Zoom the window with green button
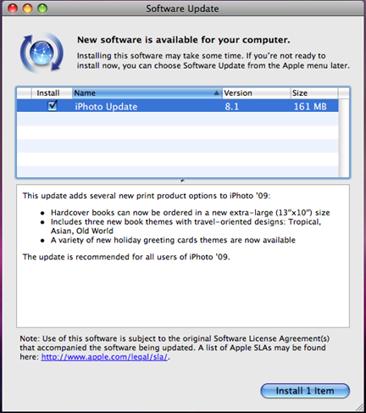Viewport: 366px width, 413px height. coord(42,8)
